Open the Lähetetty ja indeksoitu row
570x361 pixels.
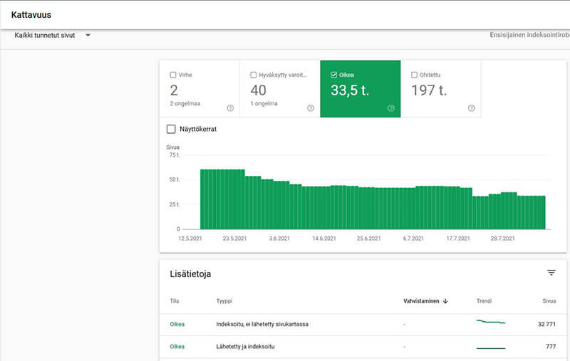[247, 347]
